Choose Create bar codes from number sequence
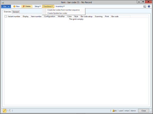Viewport: 153px width, 114px height. pos(63,10)
